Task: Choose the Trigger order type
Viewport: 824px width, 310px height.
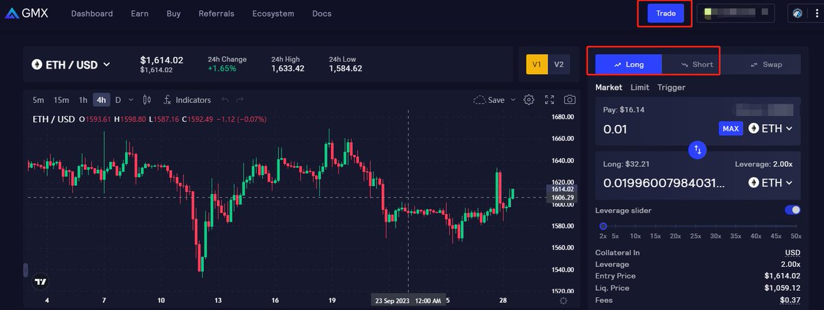Action: (671, 87)
